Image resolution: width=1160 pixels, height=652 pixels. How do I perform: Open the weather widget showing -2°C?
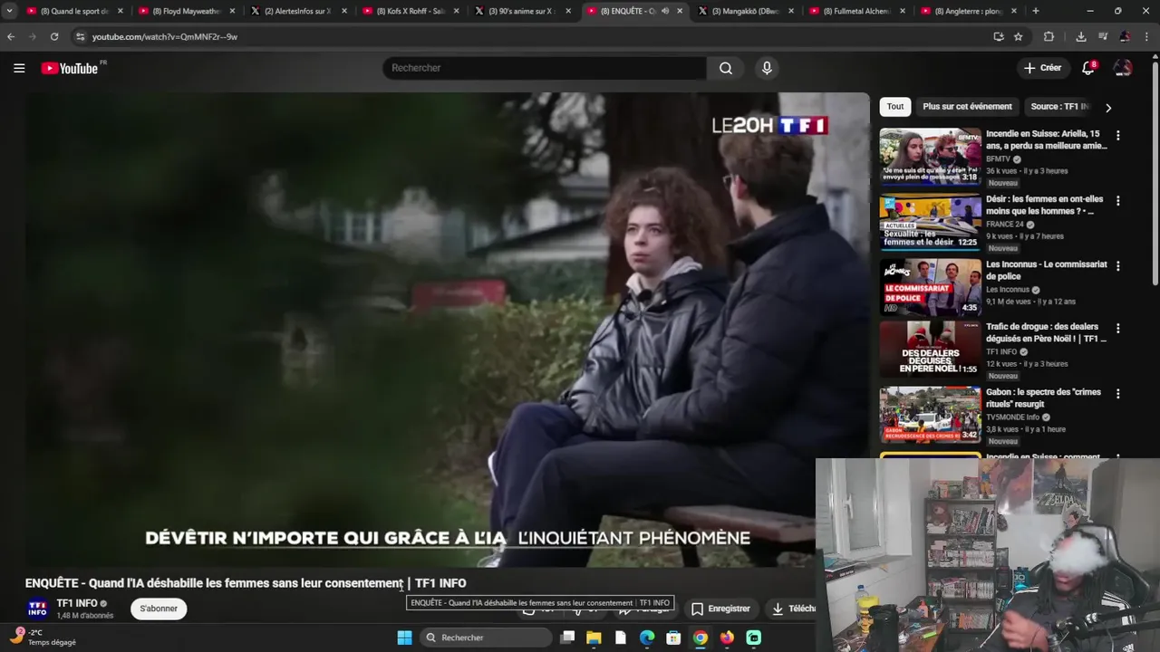coord(43,638)
